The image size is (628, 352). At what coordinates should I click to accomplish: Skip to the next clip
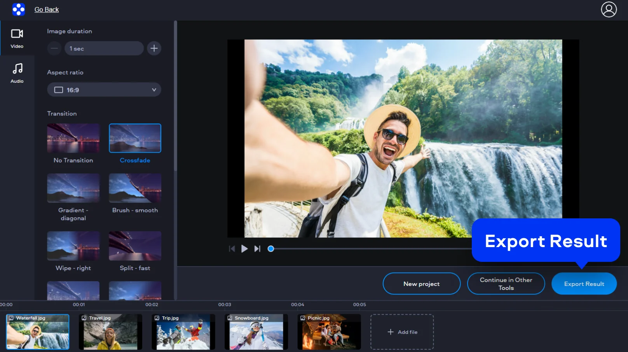(x=257, y=249)
